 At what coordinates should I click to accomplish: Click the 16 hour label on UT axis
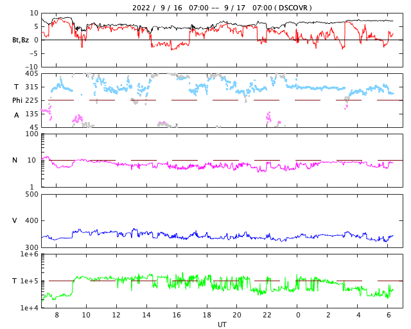coord(177,315)
